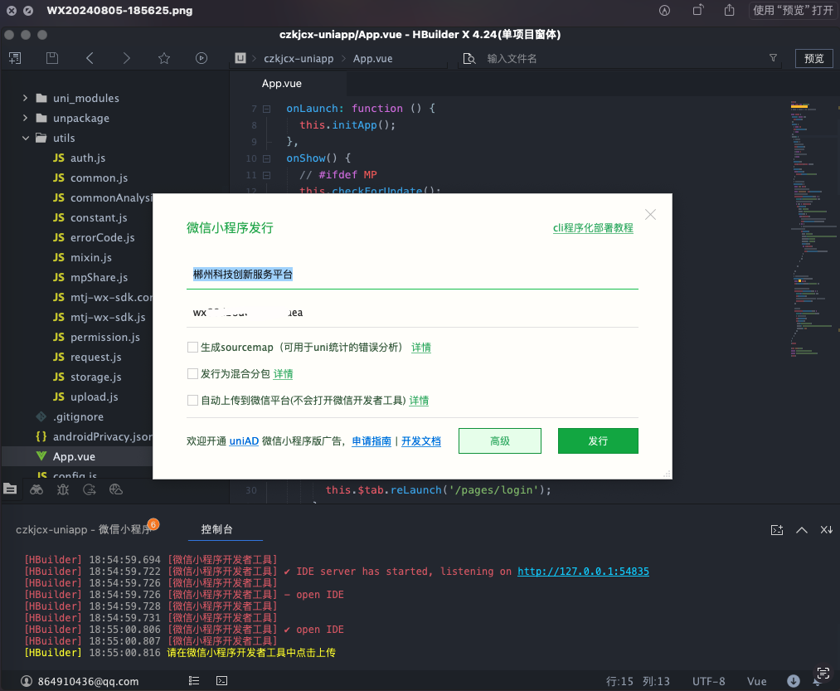The width and height of the screenshot is (840, 691).
Task: Click the 高级 button
Action: [x=500, y=440]
